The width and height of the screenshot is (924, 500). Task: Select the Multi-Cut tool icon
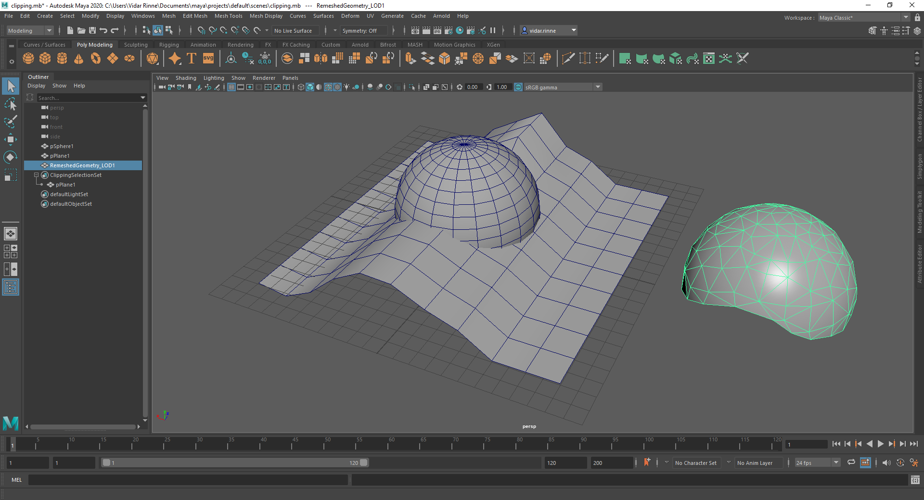tap(568, 58)
